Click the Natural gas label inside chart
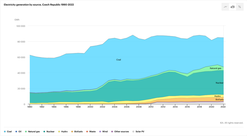 tap(215, 68)
